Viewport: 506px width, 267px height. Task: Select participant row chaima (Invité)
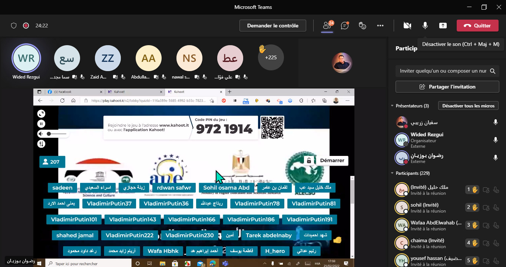pyautogui.click(x=447, y=243)
